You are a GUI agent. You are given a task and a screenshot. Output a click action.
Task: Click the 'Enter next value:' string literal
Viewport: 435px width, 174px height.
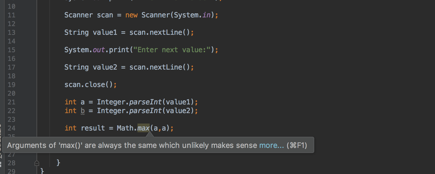pyautogui.click(x=174, y=50)
